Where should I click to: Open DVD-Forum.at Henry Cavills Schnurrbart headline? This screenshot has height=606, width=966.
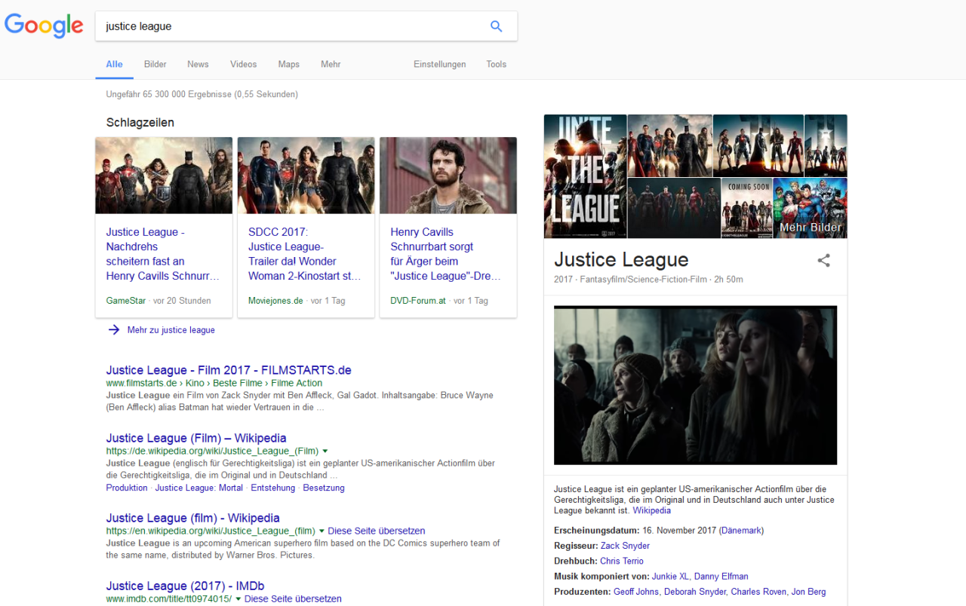[x=446, y=254]
